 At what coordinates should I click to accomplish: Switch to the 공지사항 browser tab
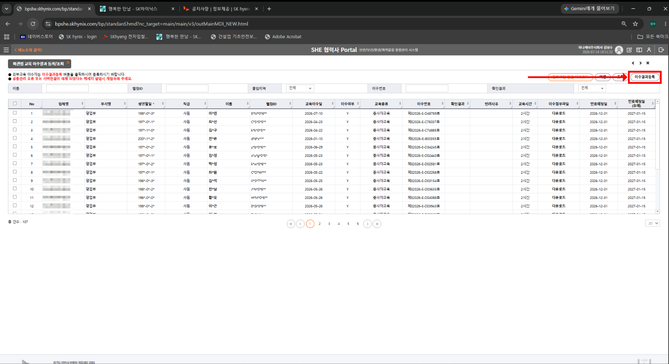click(221, 9)
